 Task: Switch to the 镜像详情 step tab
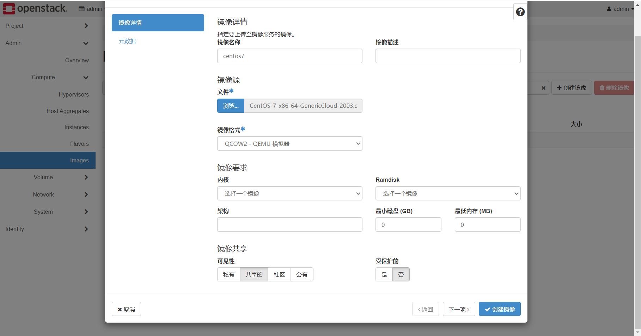coord(158,23)
